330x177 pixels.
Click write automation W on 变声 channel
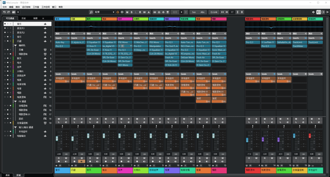[x=128, y=158]
